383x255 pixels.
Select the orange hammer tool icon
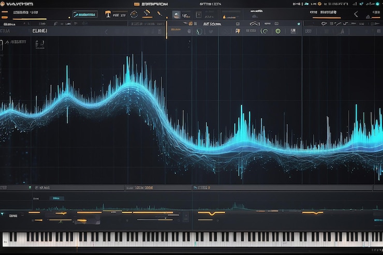148,13
